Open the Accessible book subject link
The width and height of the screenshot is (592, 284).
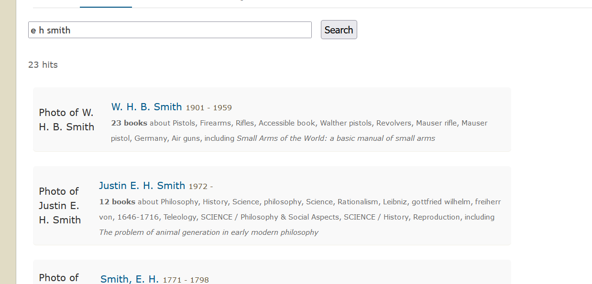(x=286, y=123)
